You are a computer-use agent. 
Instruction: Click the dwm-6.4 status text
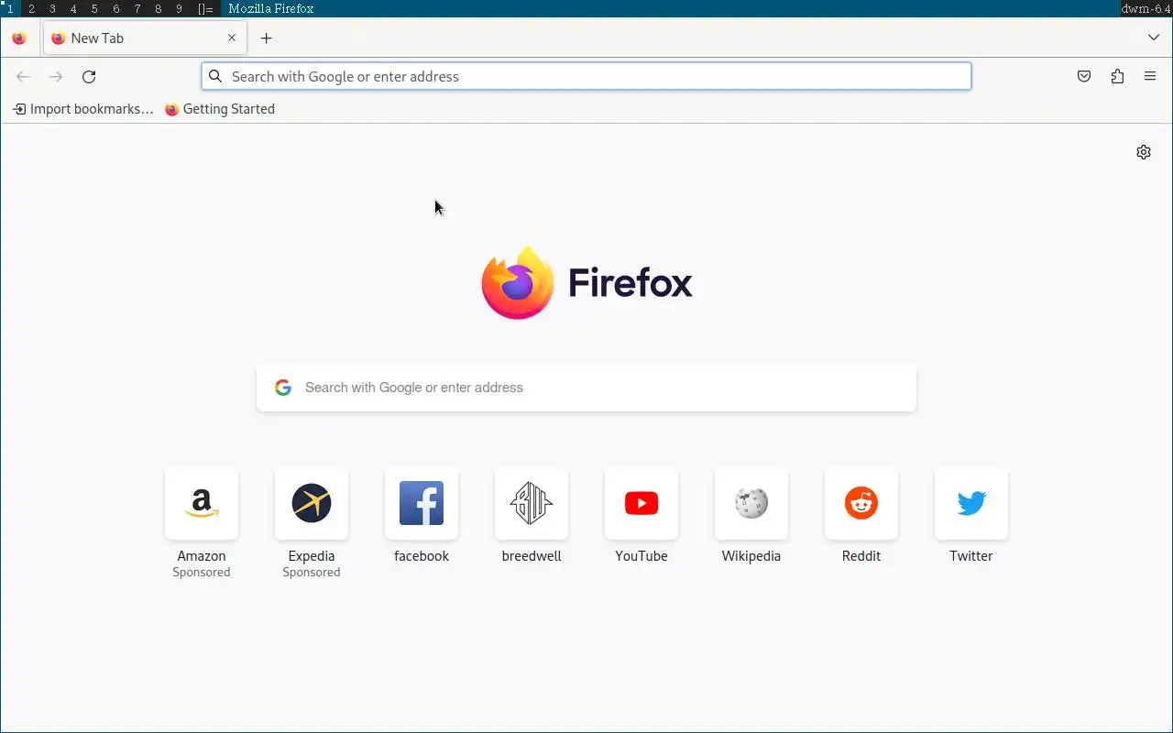click(1146, 9)
